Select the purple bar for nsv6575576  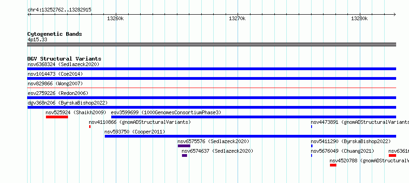tap(184, 146)
